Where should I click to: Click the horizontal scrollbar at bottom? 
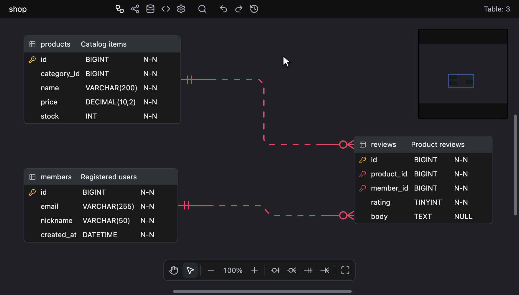coord(262,291)
